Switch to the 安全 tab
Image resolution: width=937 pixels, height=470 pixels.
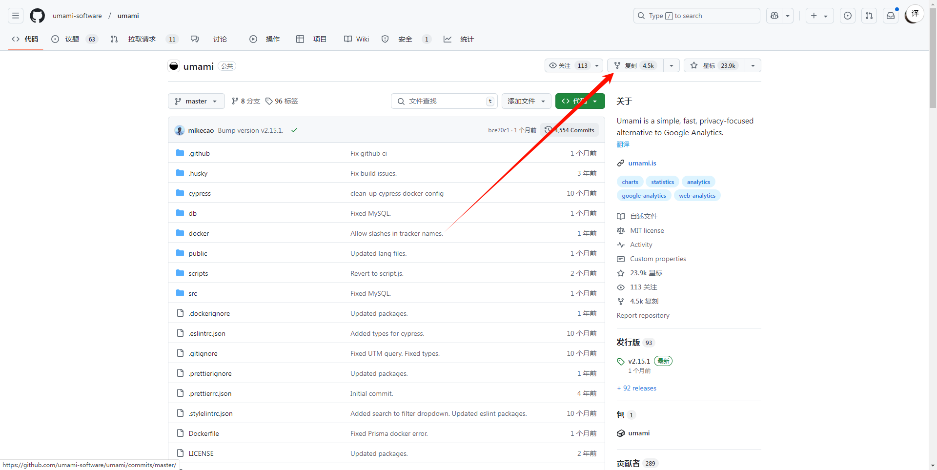click(x=406, y=39)
